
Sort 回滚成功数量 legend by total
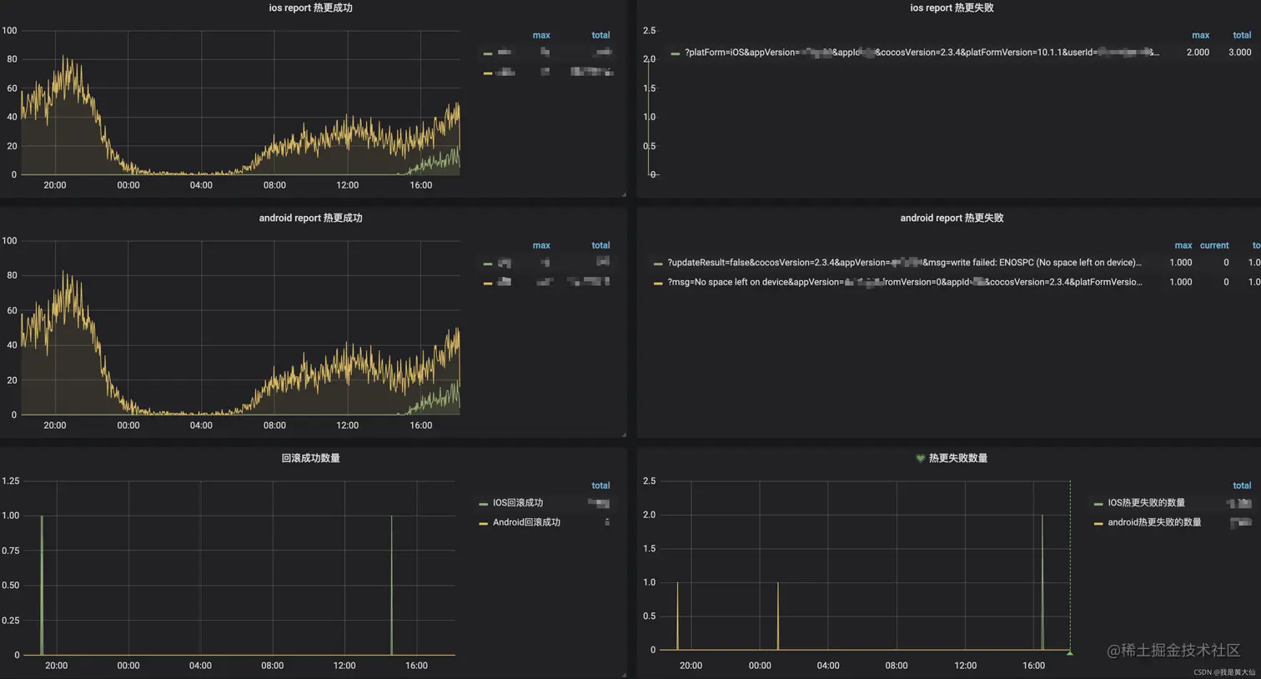pyautogui.click(x=600, y=485)
